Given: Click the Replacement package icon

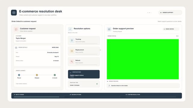Looking at the screenshot, I should (x=72, y=51).
